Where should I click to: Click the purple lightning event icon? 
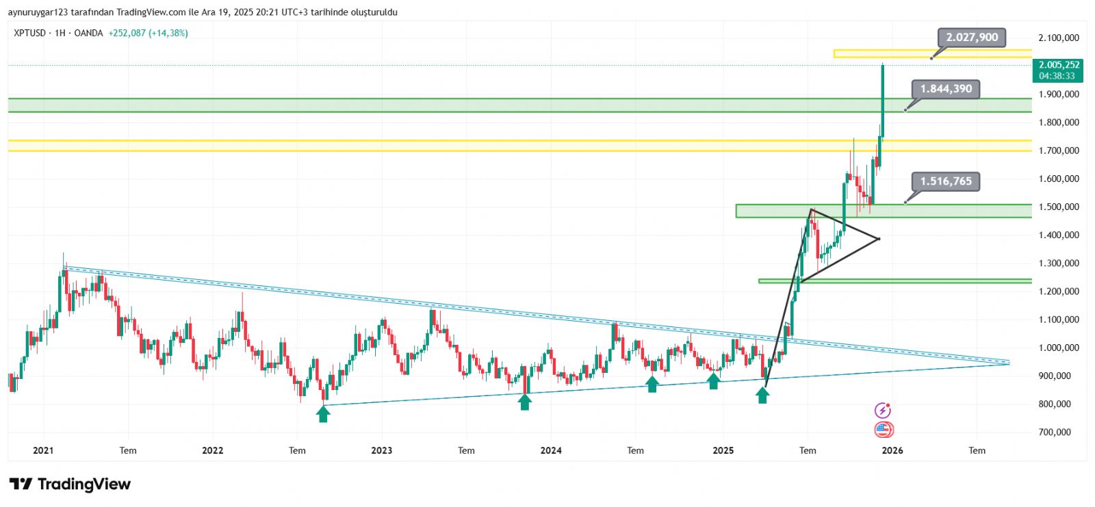coord(883,411)
